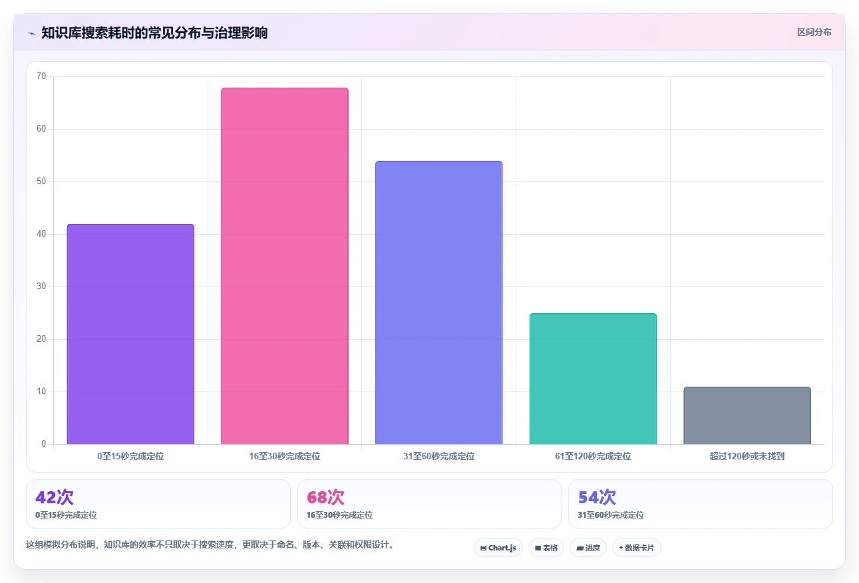Click the gray bar for 超过120秒或未找到

click(x=747, y=415)
